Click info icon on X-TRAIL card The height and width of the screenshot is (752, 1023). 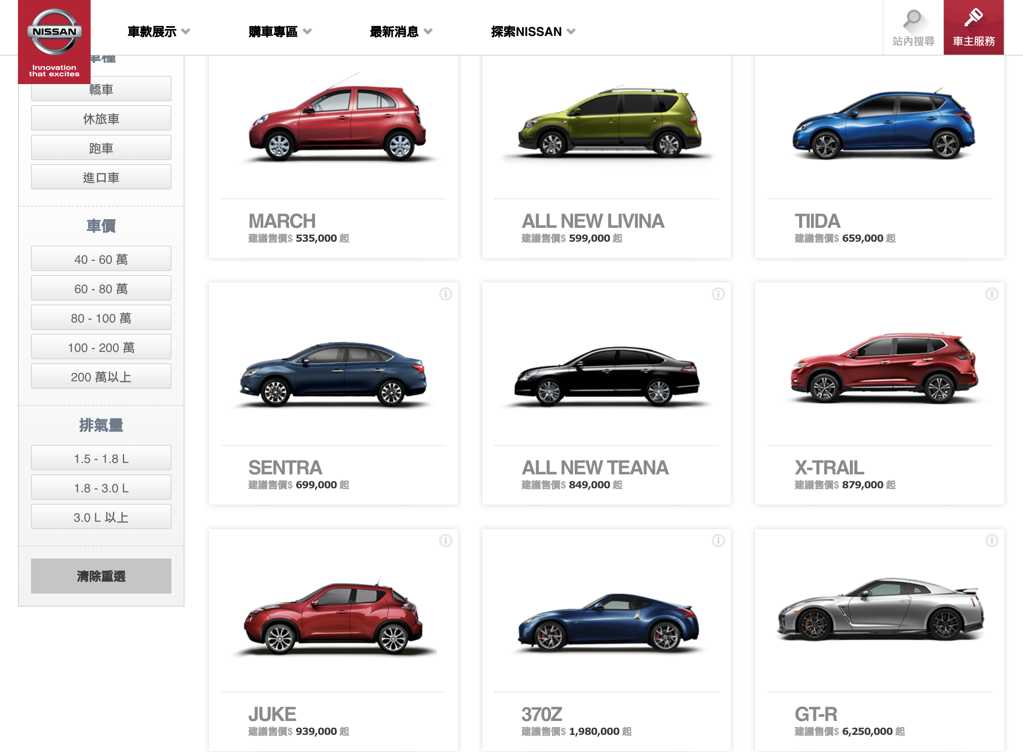click(992, 294)
